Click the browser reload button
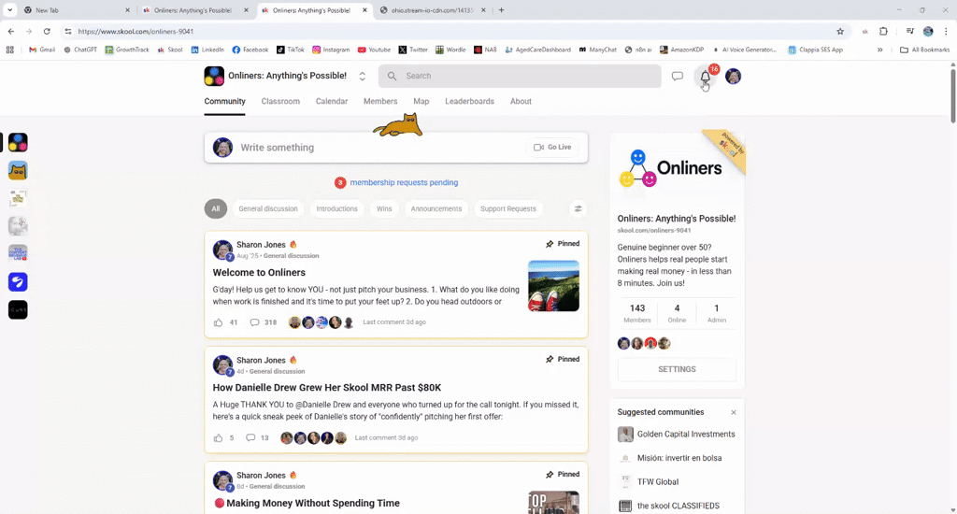Viewport: 957px width, 514px height. [47, 31]
